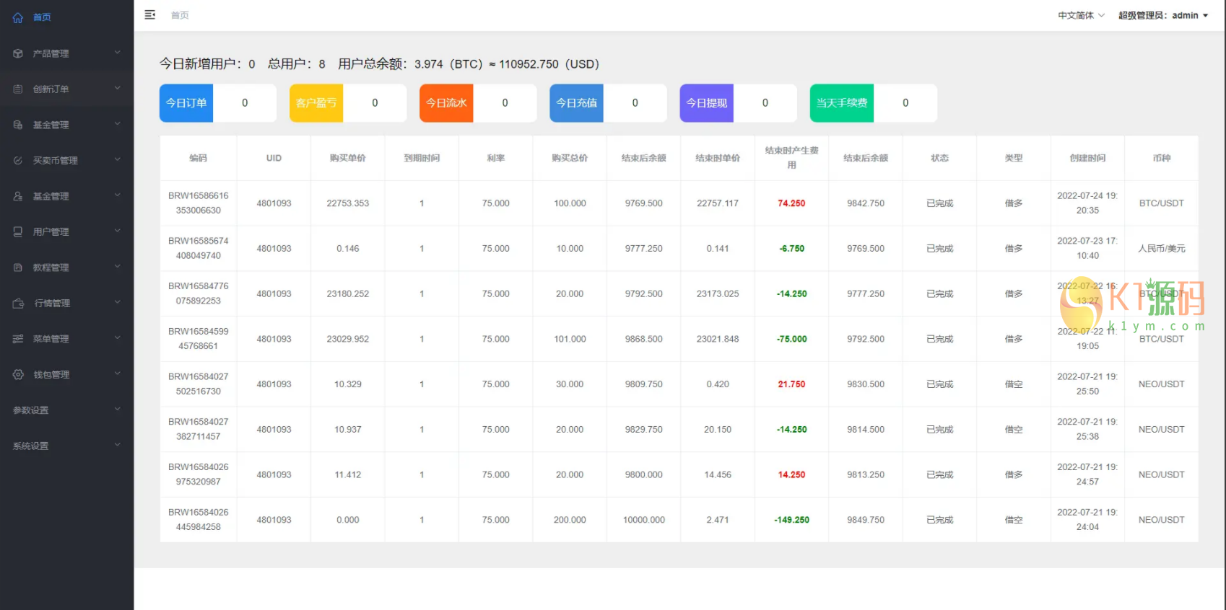Viewport: 1226px width, 610px height.
Task: Click the orange 今日流水 tile
Action: [x=446, y=103]
